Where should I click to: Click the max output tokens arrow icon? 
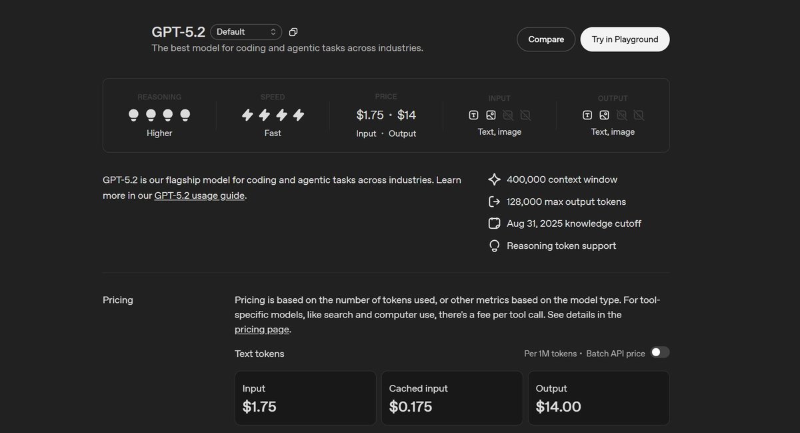point(494,201)
